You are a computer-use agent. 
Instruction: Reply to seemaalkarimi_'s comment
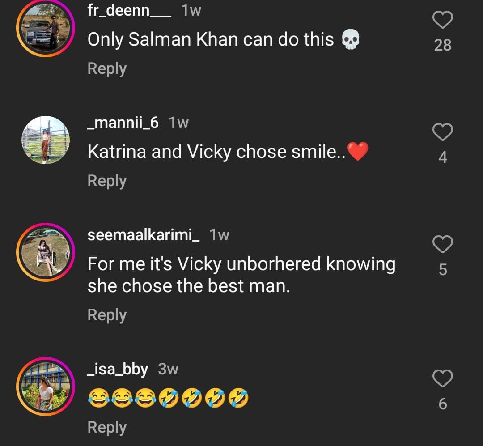pyautogui.click(x=107, y=315)
